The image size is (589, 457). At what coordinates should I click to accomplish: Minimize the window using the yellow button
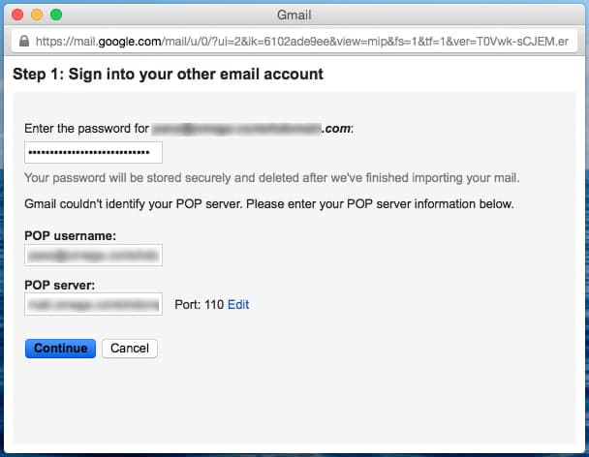coord(38,15)
